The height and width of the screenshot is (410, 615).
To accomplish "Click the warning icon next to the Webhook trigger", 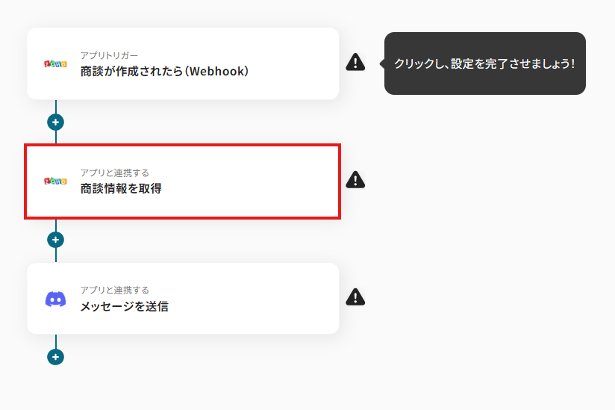I will coord(355,62).
